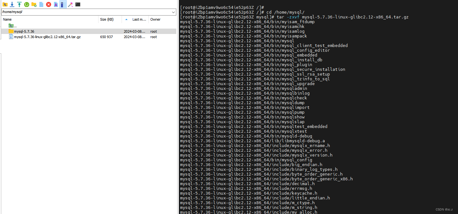The height and width of the screenshot is (214, 458).
Task: Click the terminal line ending bin/mysqldump
Action: pos(242,103)
